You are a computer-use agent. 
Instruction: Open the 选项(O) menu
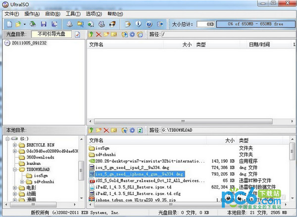[94, 14]
